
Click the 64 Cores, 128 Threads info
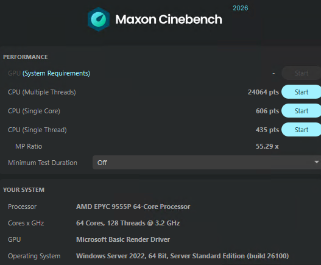click(x=128, y=223)
